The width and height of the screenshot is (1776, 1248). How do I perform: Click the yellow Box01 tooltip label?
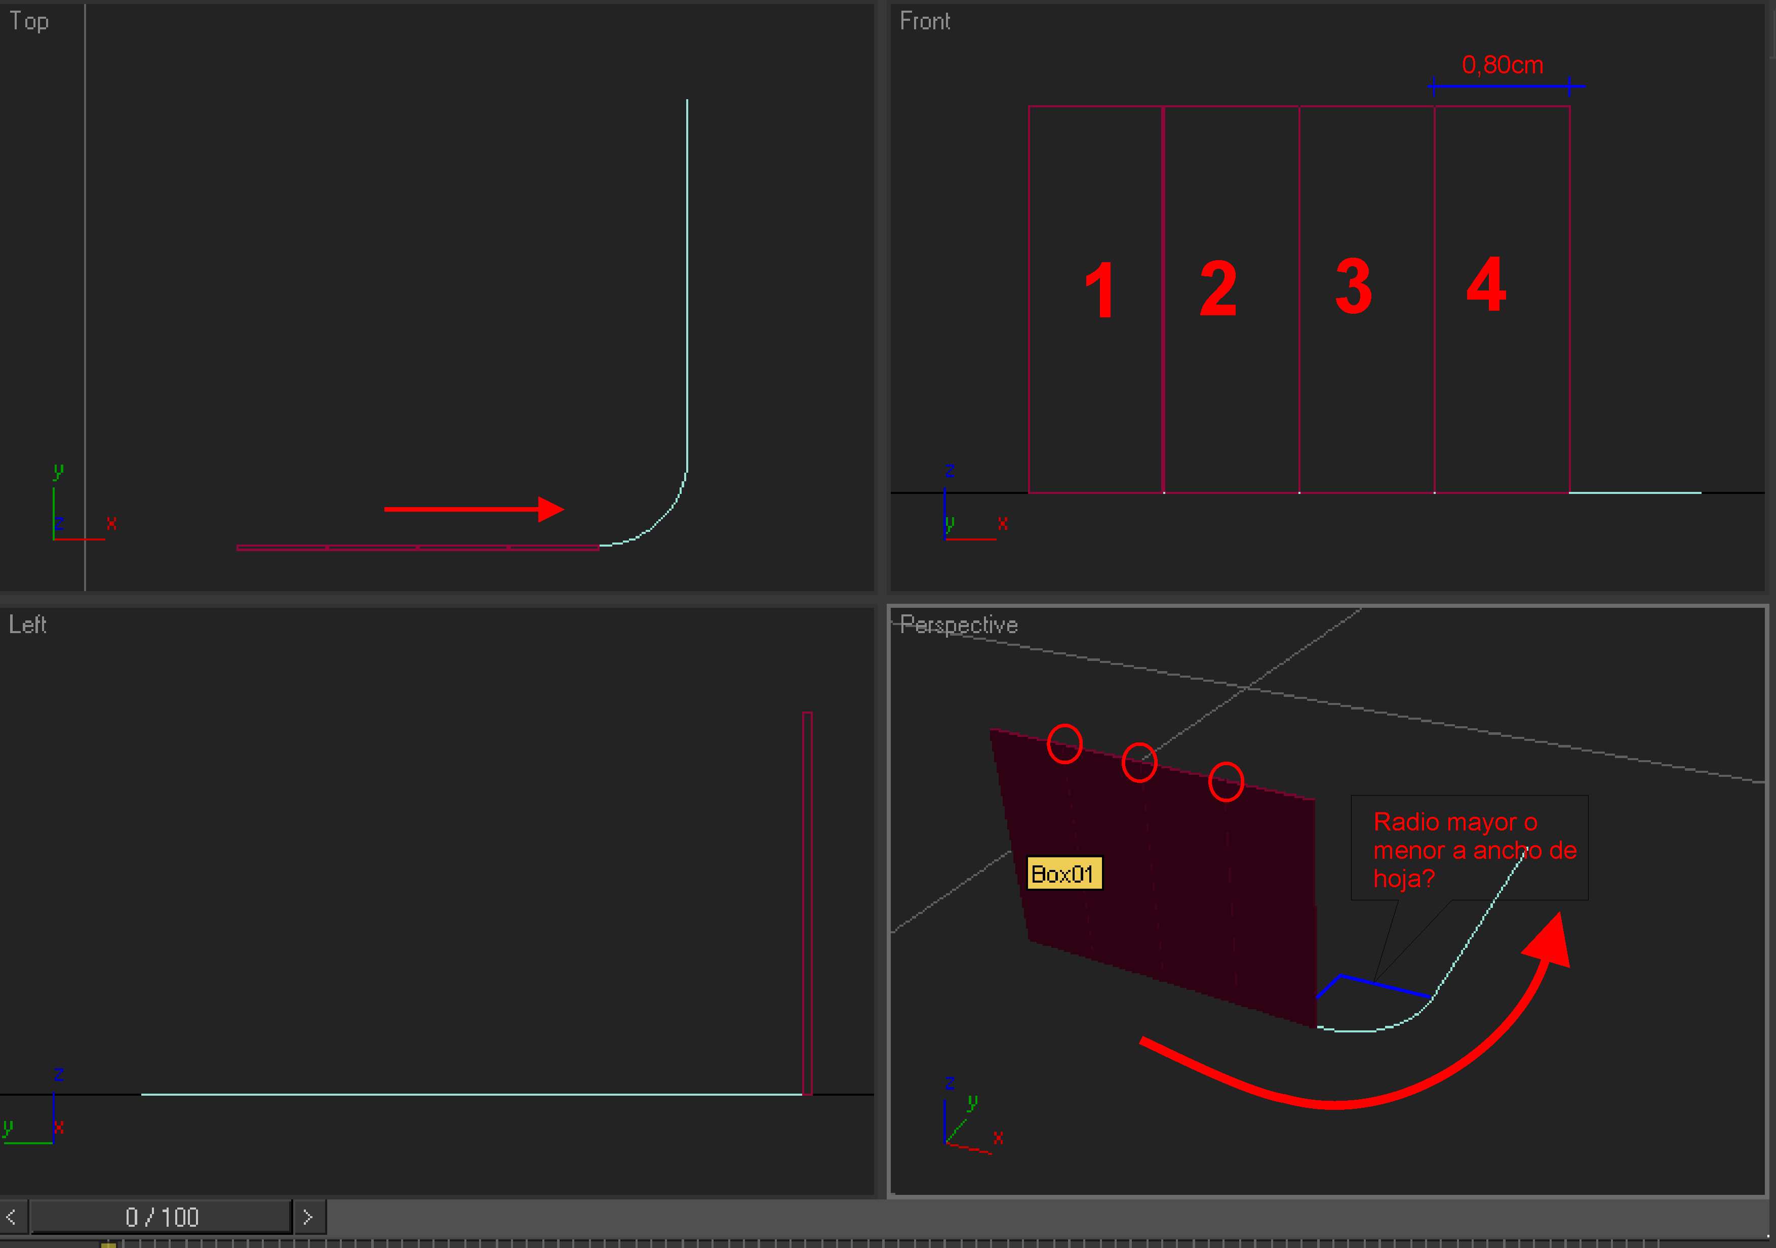click(1063, 874)
